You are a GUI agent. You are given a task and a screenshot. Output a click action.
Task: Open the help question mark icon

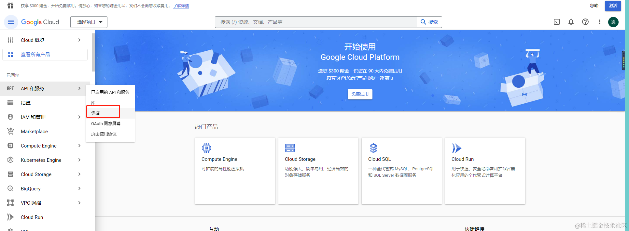[585, 22]
